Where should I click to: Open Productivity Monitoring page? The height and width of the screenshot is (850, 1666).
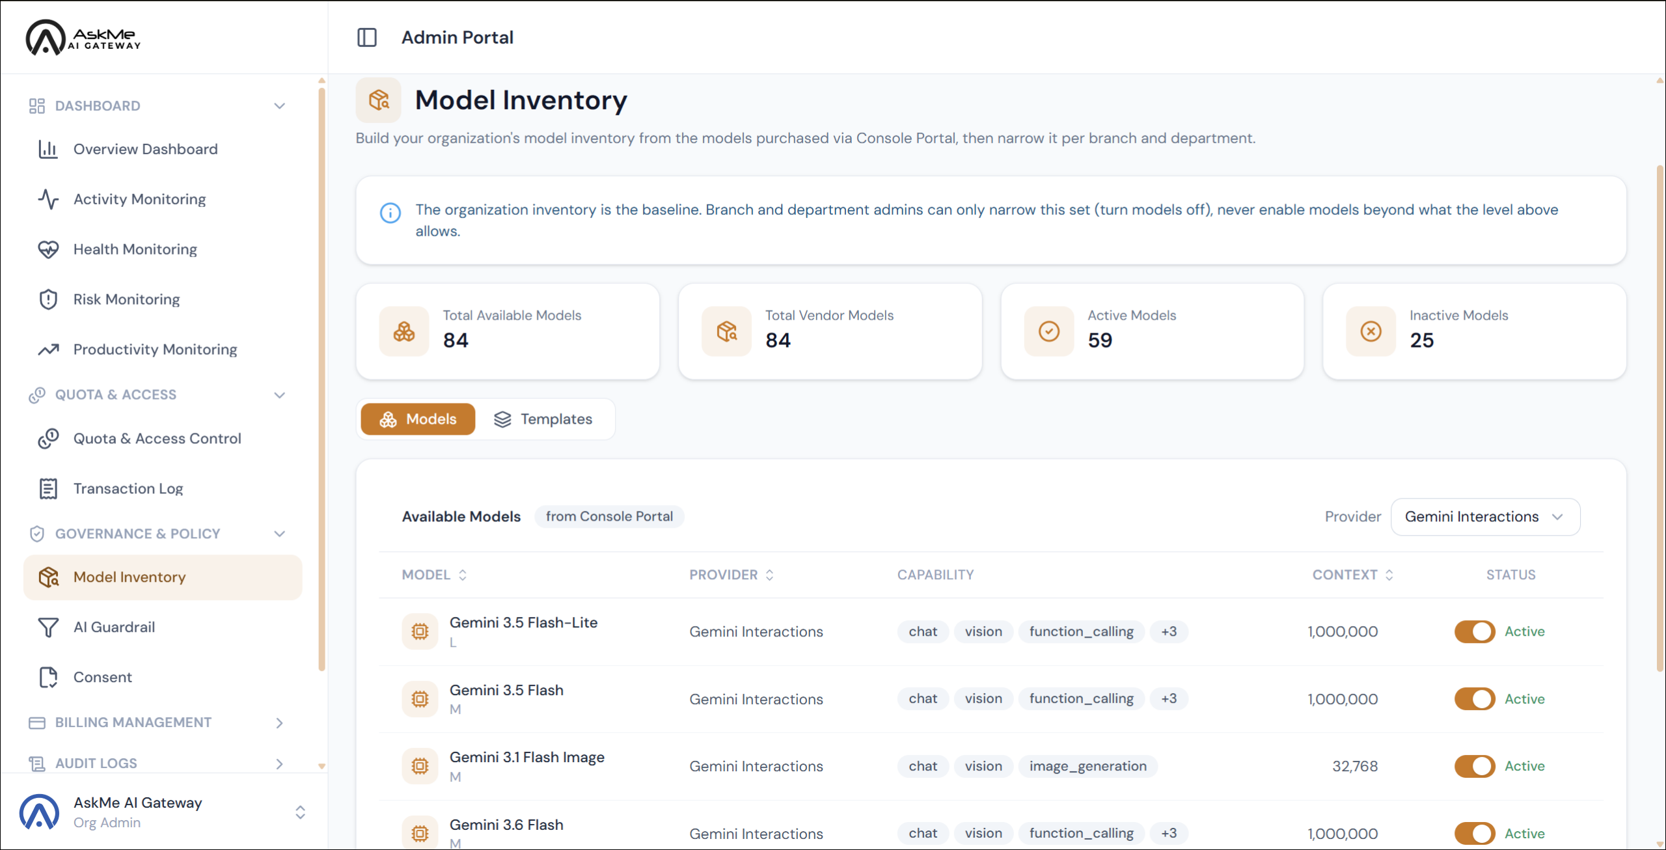point(163,350)
